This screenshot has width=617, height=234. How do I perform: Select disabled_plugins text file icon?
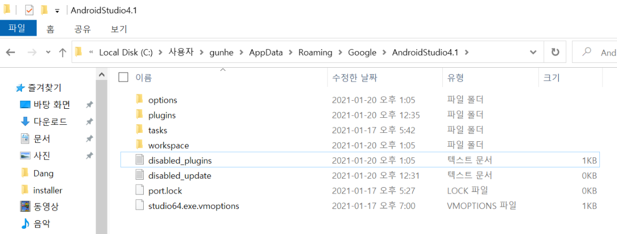[139, 160]
